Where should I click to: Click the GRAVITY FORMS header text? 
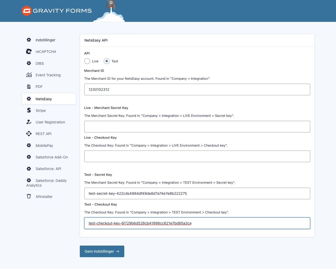coord(62,11)
